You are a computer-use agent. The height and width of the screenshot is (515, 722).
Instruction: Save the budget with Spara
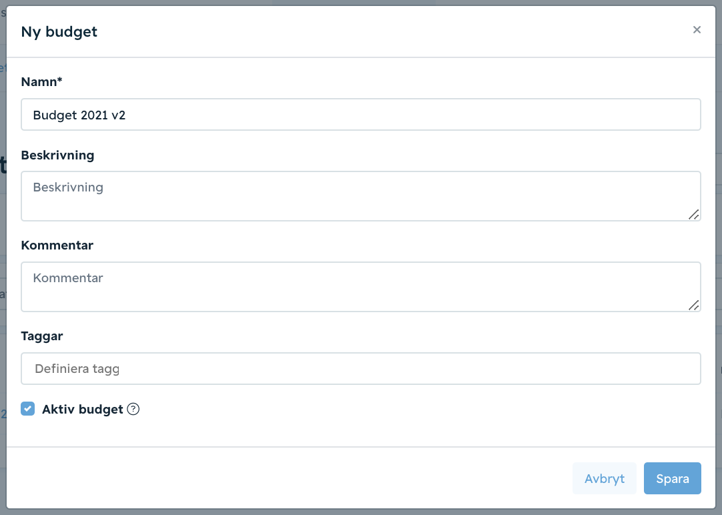point(672,478)
